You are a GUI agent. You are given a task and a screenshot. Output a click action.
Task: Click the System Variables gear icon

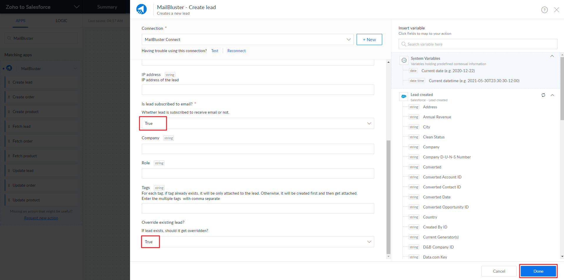[404, 60]
